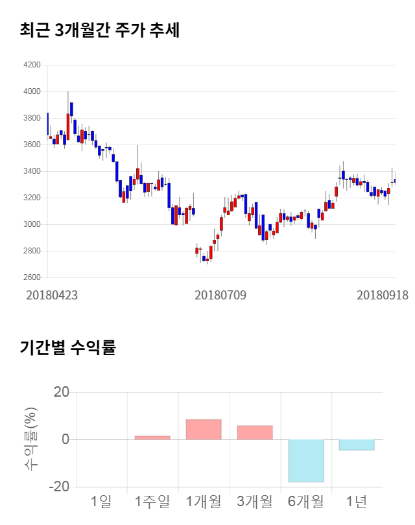Screen dimensions: 415x525
Task: Click the 1년 negative return bar
Action: (x=357, y=445)
